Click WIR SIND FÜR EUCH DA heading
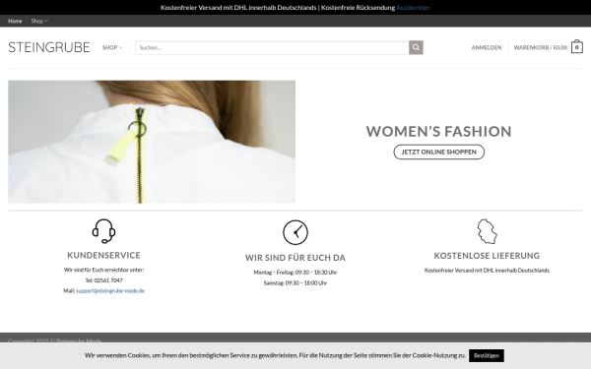The image size is (591, 369). point(295,258)
